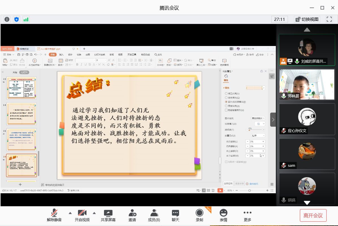The width and height of the screenshot is (338, 226).
Task: Click the green network signal icon
Action: pyautogui.click(x=26, y=19)
